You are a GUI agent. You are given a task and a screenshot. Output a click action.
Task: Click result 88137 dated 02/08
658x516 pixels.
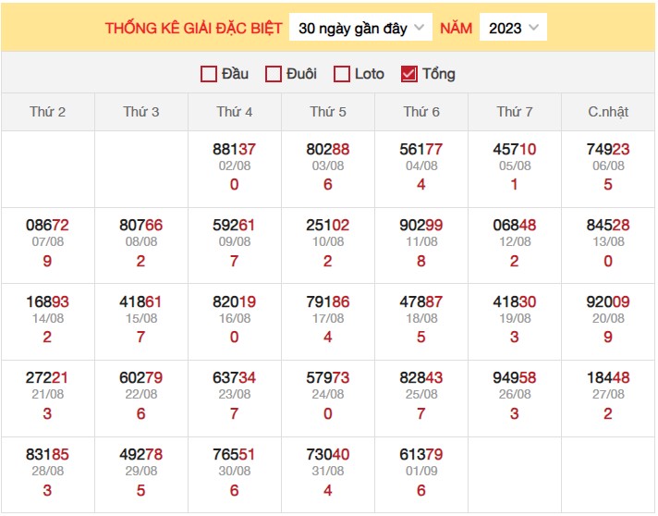pos(234,149)
